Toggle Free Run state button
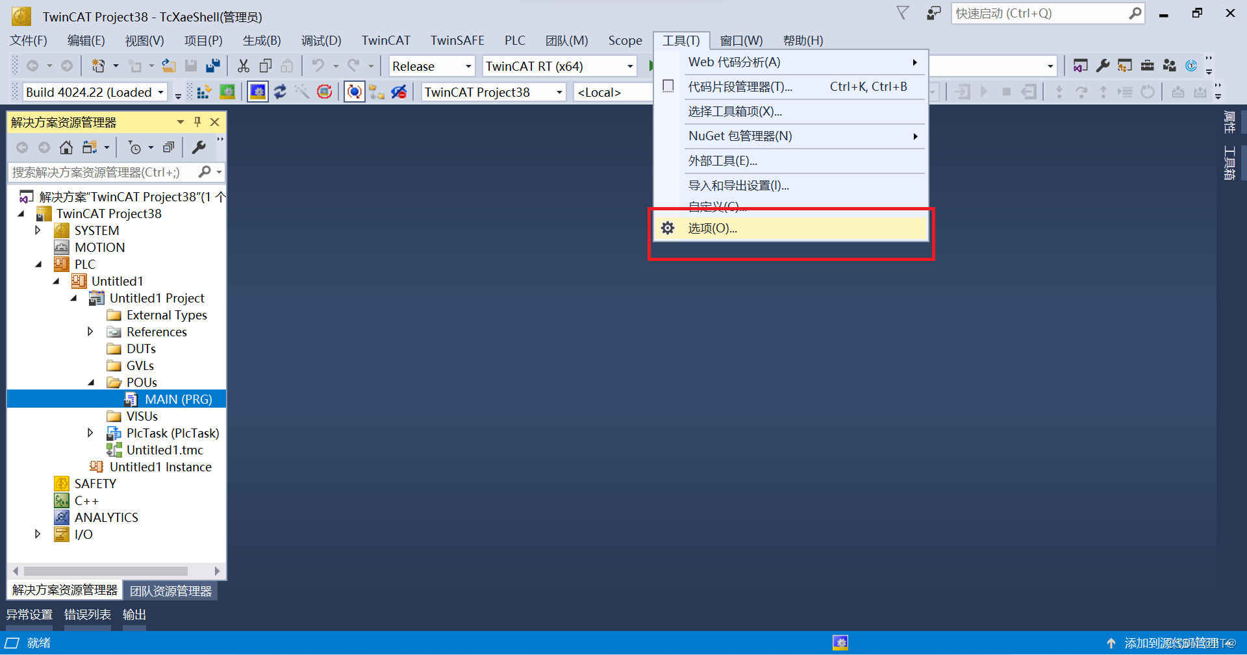The image size is (1247, 655). 354,92
